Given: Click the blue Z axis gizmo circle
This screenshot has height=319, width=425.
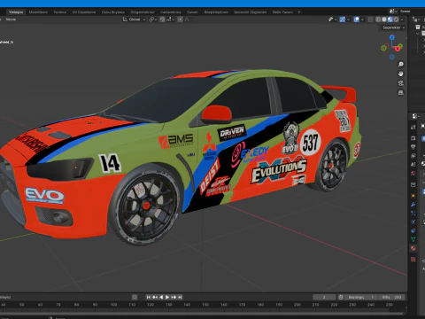Looking at the screenshot, I should [392, 37].
